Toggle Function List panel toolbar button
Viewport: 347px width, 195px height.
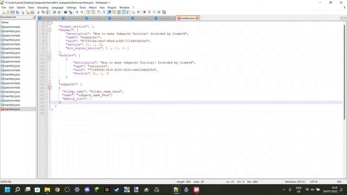point(128,12)
